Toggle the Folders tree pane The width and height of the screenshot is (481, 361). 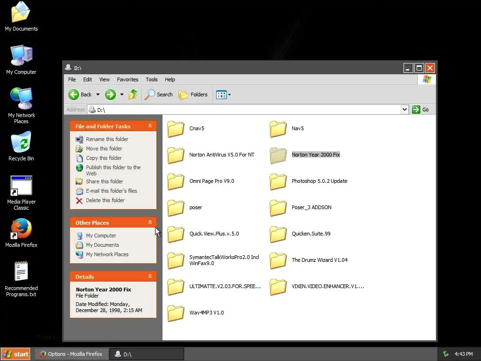[x=193, y=94]
